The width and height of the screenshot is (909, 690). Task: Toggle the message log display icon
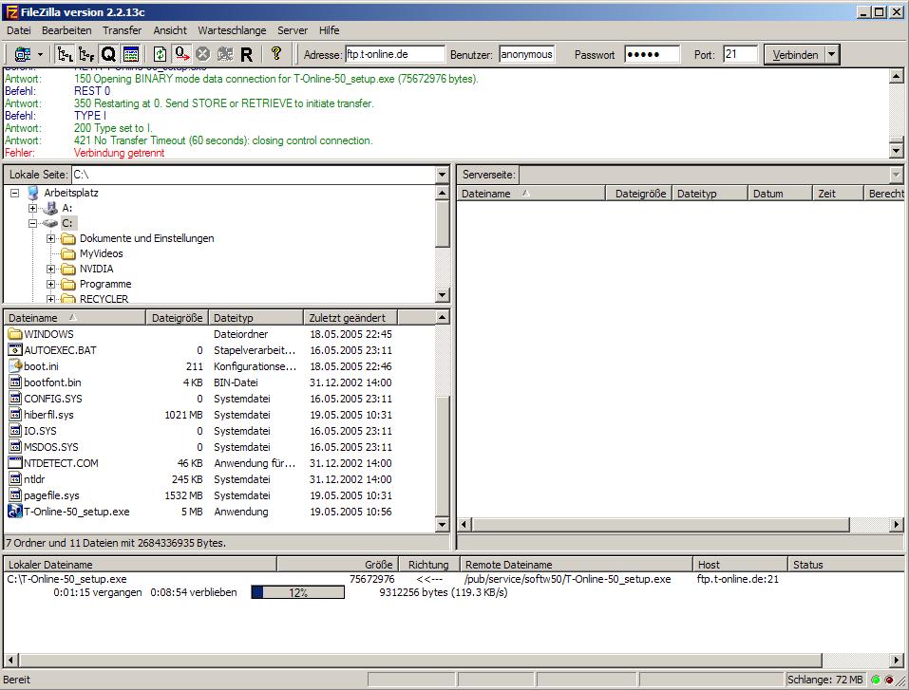[131, 54]
